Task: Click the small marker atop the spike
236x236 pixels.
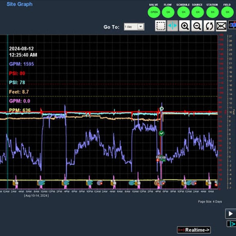Action: (162, 109)
